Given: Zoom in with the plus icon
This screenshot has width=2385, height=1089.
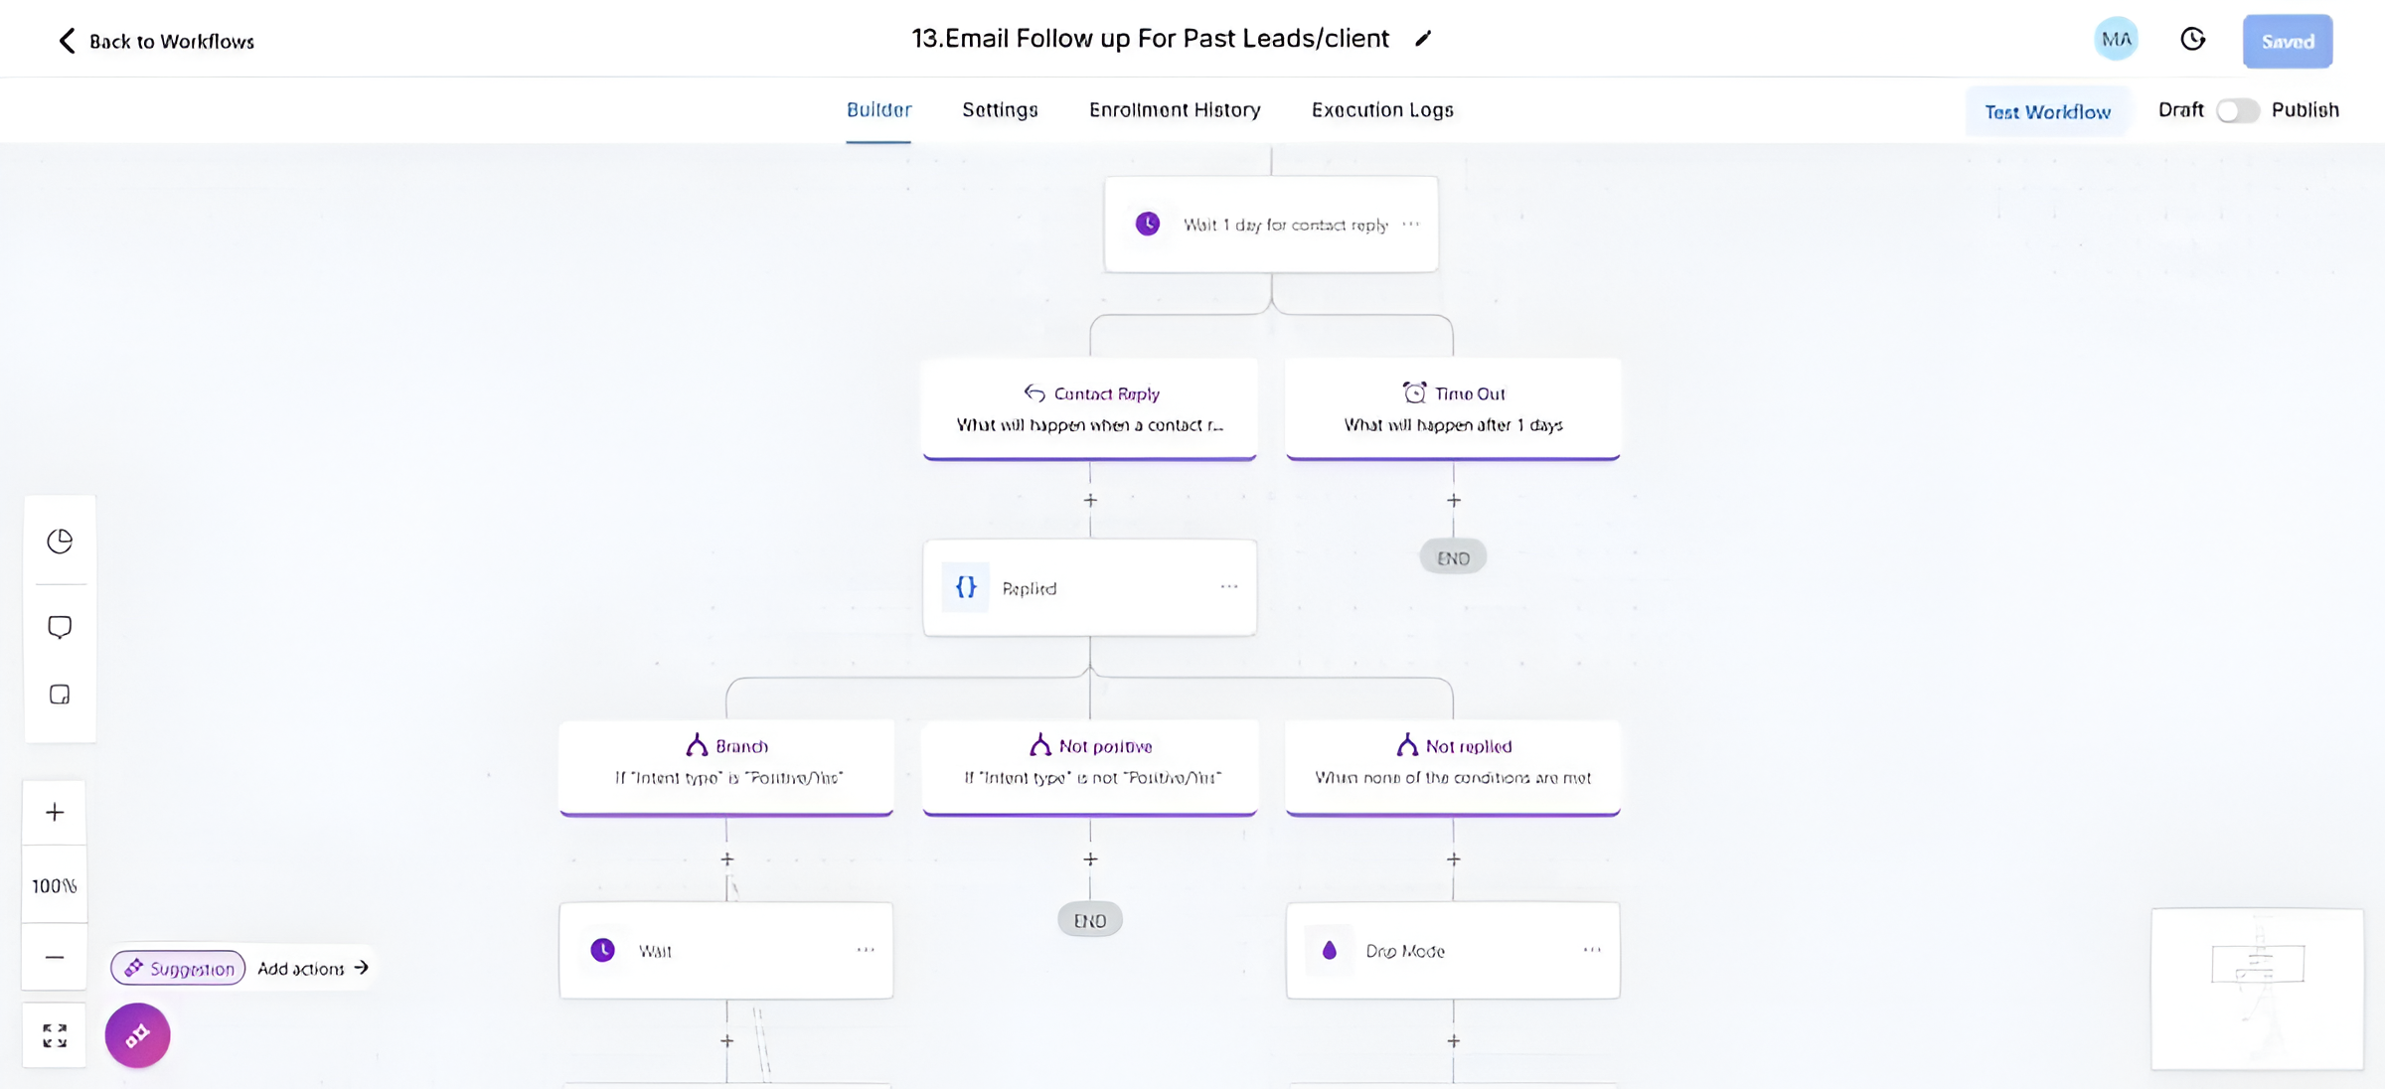Looking at the screenshot, I should tap(55, 813).
